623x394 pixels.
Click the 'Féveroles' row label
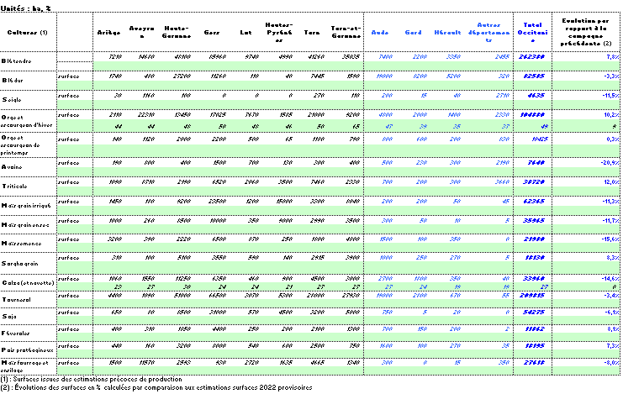15,334
